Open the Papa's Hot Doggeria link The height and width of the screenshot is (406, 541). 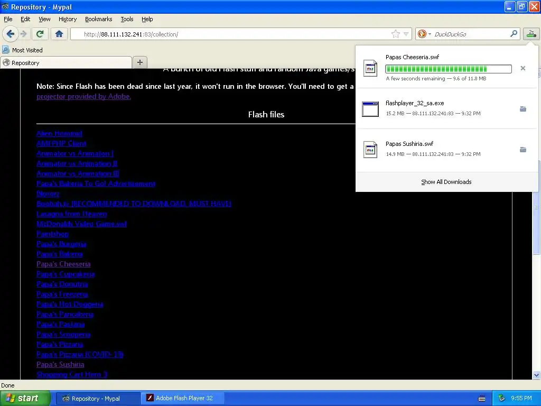(x=70, y=304)
